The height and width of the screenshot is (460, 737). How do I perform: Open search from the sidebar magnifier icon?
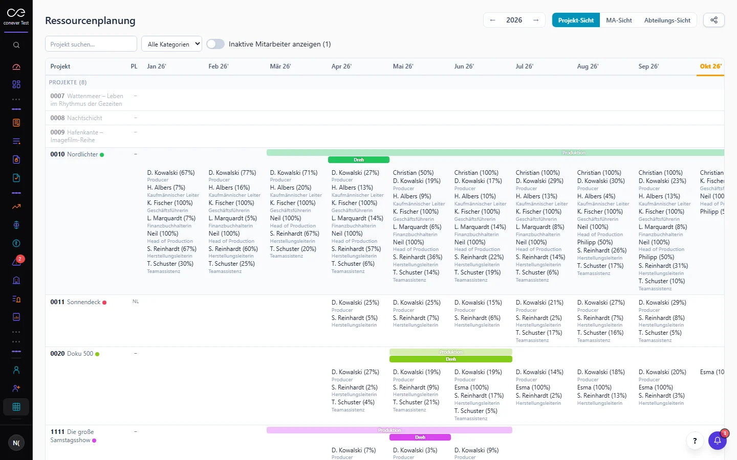click(x=16, y=45)
